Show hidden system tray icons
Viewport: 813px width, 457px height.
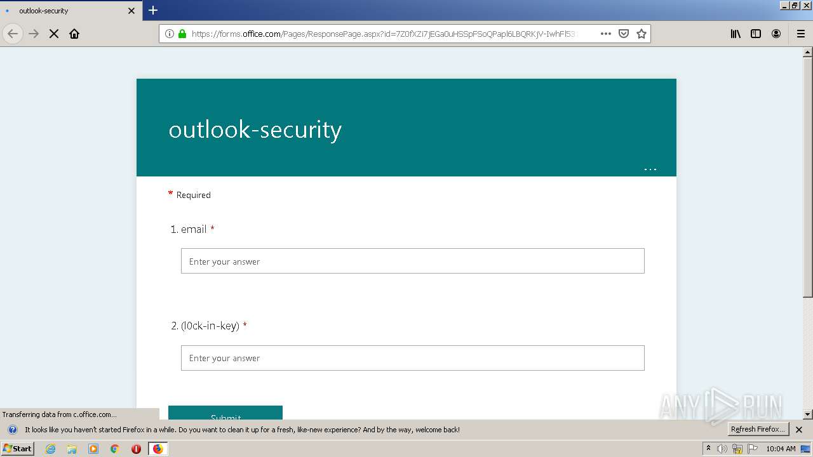click(709, 449)
